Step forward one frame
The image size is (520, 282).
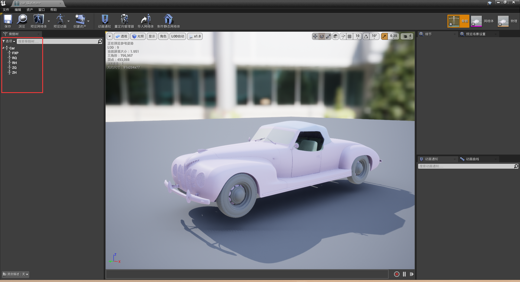(412, 274)
